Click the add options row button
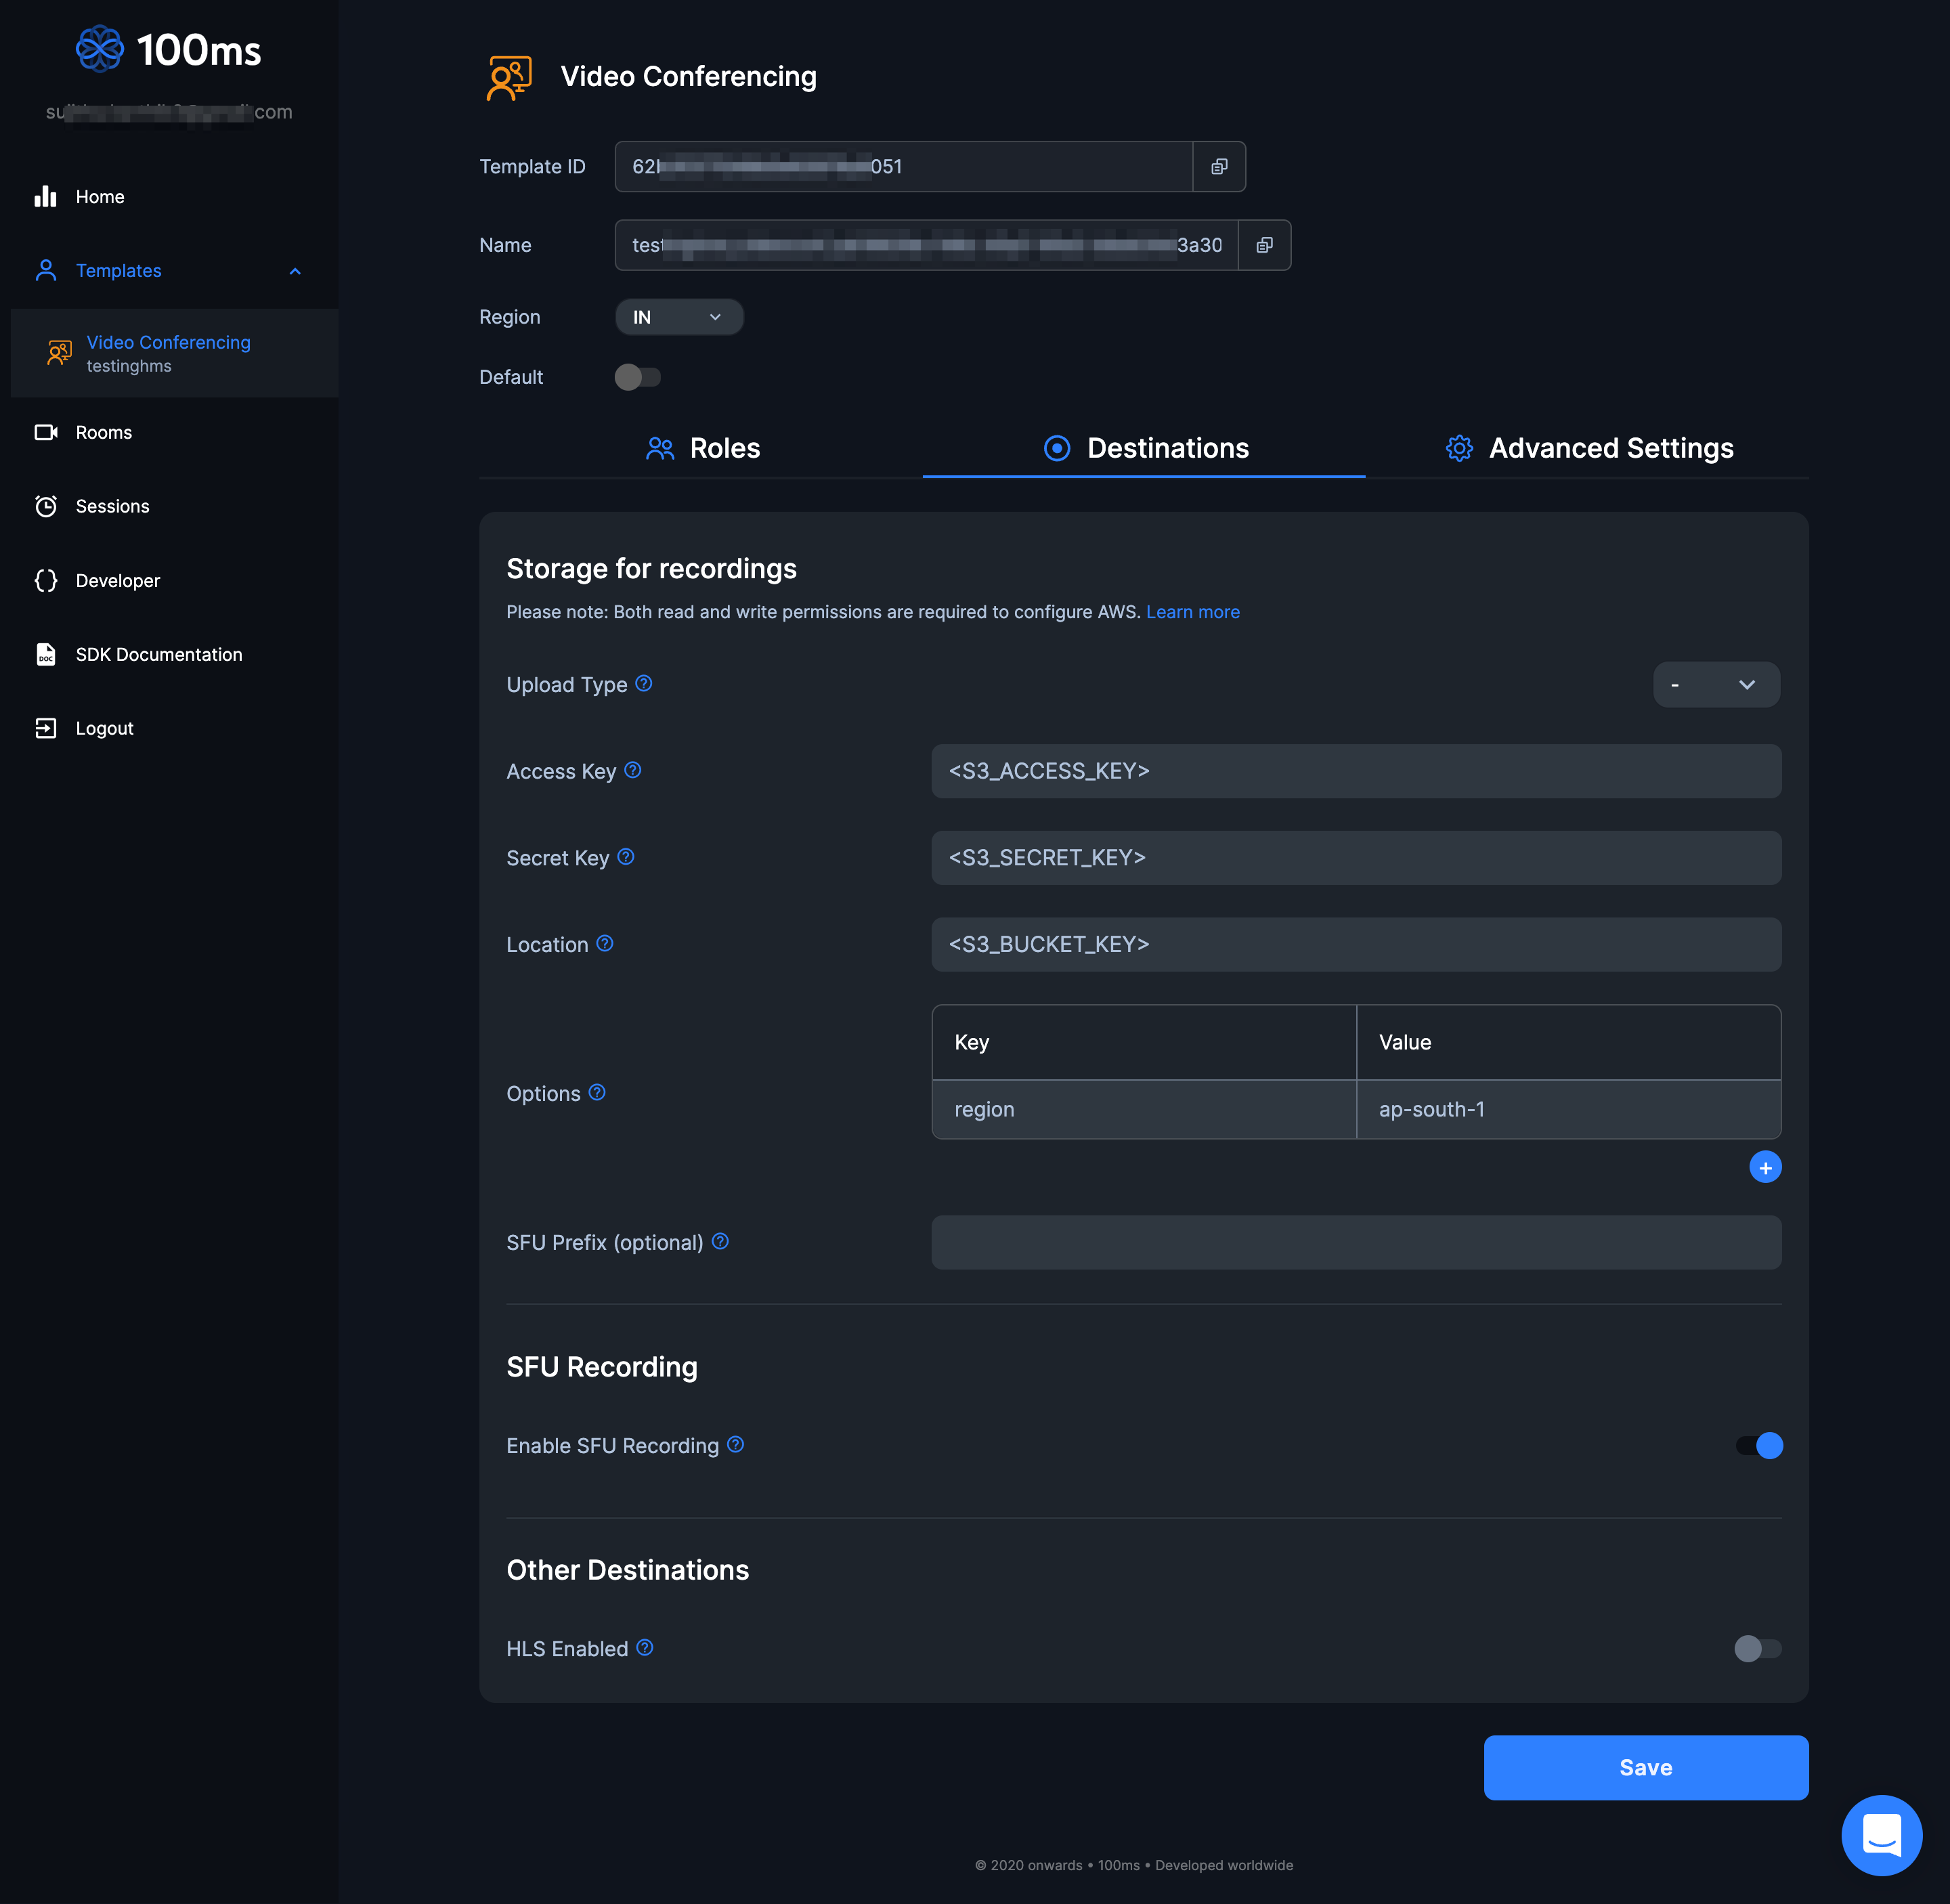Viewport: 1950px width, 1904px height. coord(1763,1167)
